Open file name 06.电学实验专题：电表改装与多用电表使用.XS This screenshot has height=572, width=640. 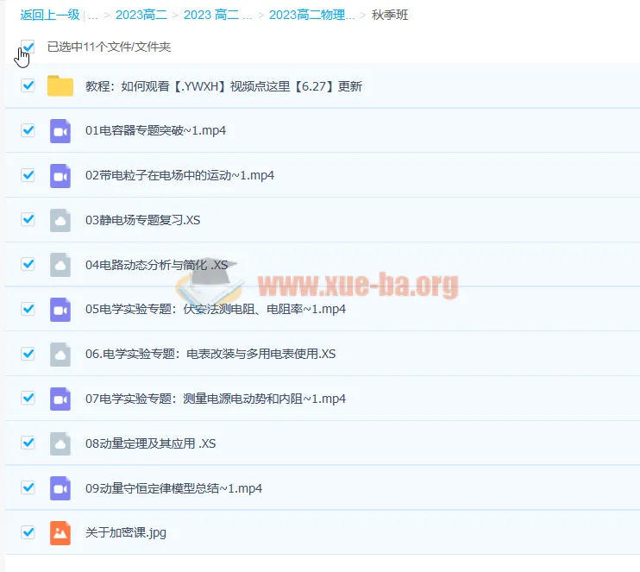click(210, 354)
